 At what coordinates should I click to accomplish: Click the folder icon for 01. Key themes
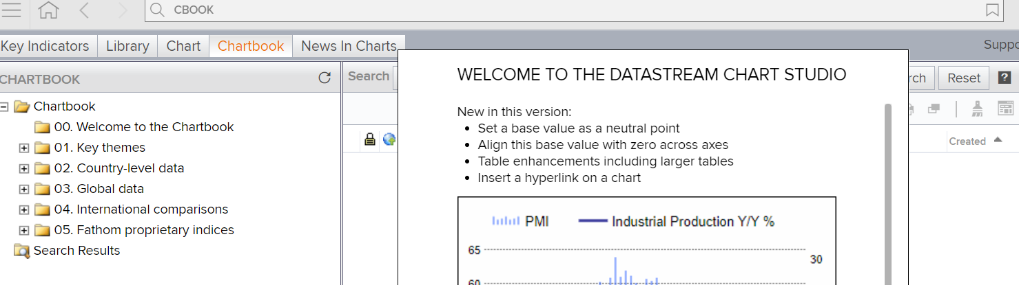coord(43,148)
